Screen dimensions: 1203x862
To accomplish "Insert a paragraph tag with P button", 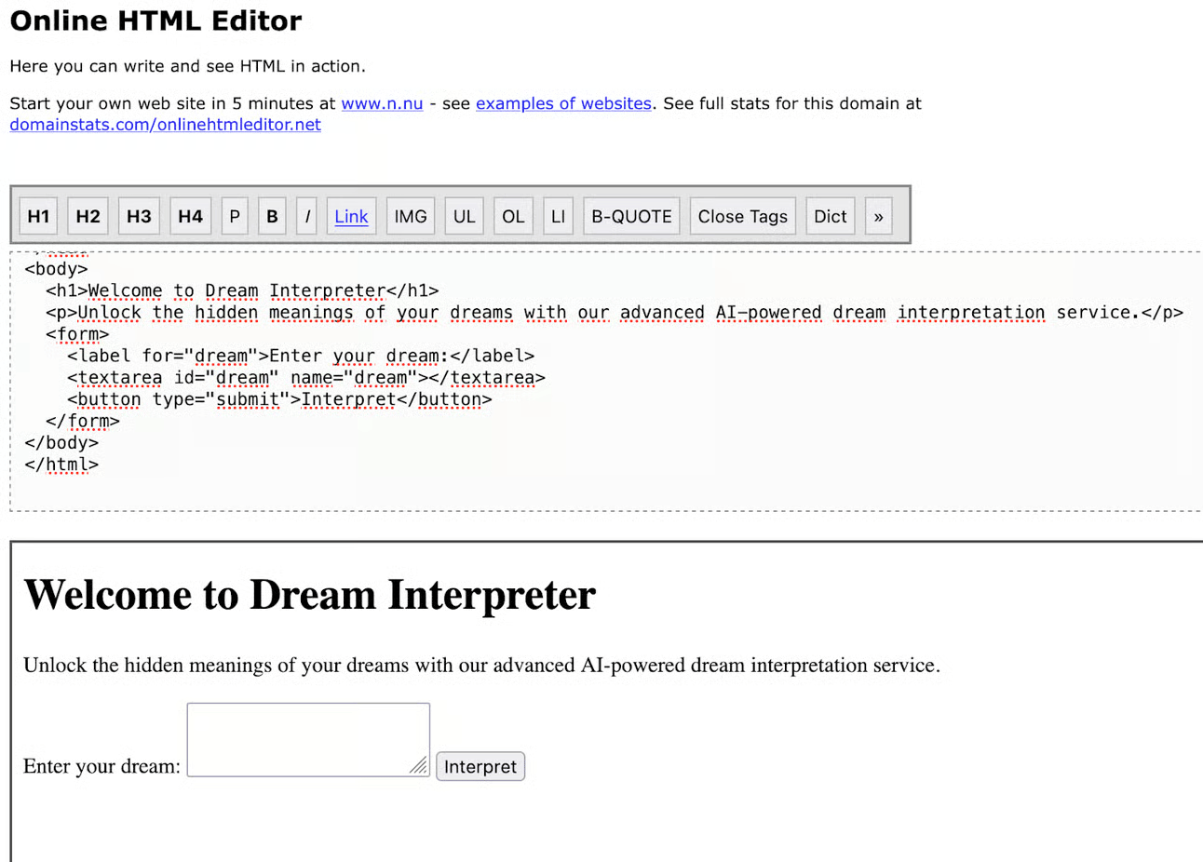I will (x=235, y=216).
